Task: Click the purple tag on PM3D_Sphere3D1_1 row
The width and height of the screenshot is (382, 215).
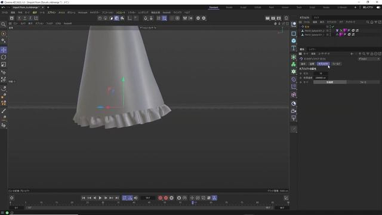Action: click(341, 35)
